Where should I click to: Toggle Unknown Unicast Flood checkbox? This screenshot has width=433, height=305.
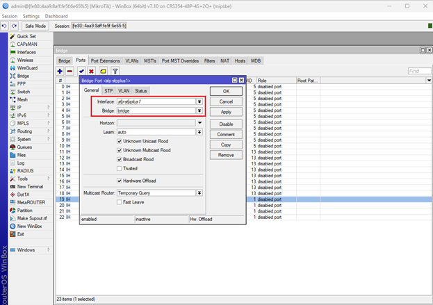(x=120, y=141)
